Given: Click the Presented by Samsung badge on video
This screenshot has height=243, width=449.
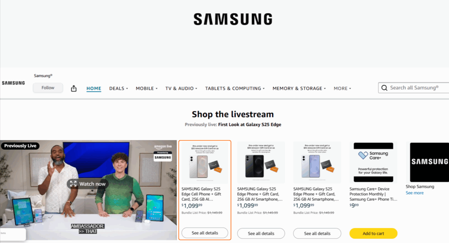Looking at the screenshot, I should coord(163,156).
